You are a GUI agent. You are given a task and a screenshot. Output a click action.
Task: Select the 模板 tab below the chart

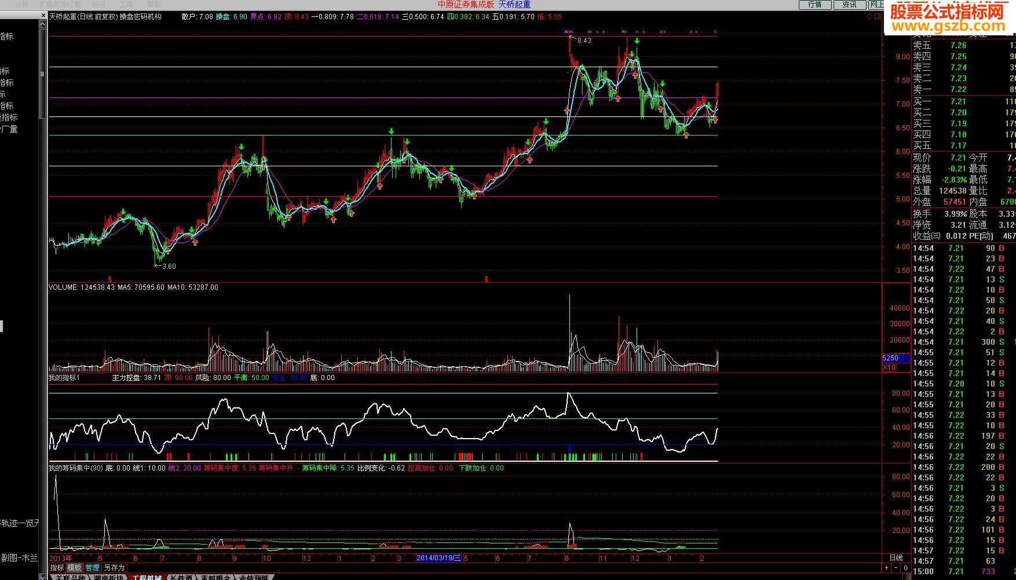74,568
